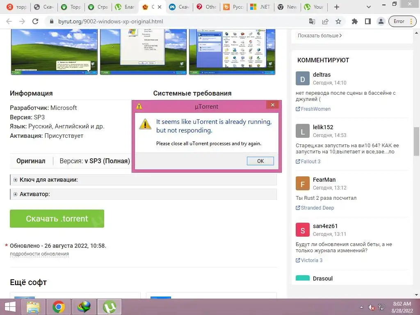Open Internet Download Manager taskbar icon
Screen dimensions: 420x315
(x=84, y=307)
